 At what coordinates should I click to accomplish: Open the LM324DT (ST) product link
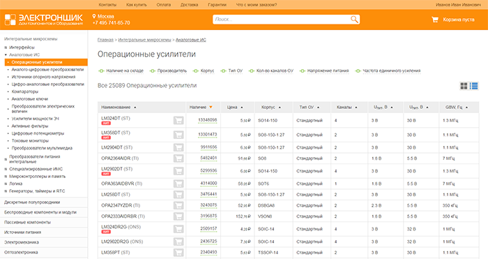coord(116,119)
